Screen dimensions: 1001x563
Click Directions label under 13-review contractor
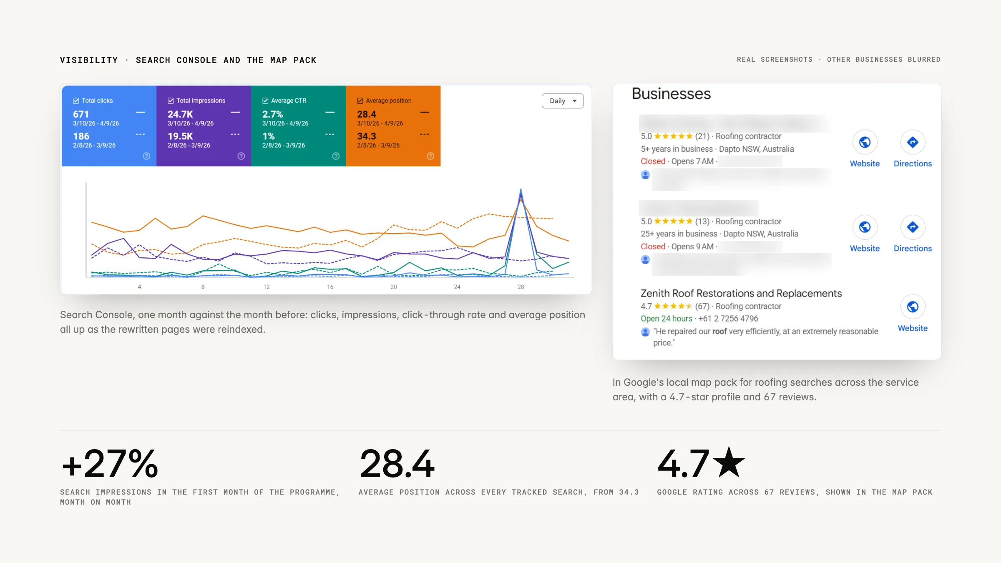(913, 248)
